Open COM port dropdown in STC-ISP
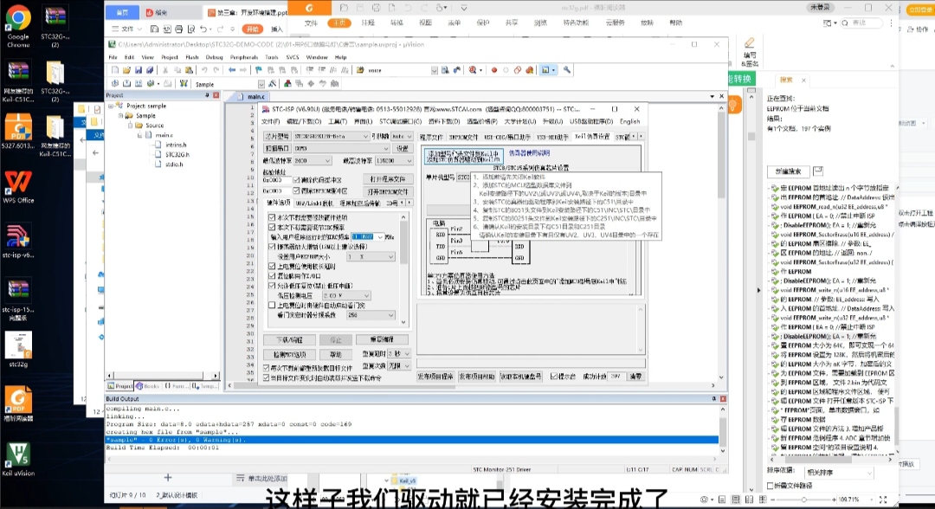The width and height of the screenshot is (935, 509). coord(341,148)
